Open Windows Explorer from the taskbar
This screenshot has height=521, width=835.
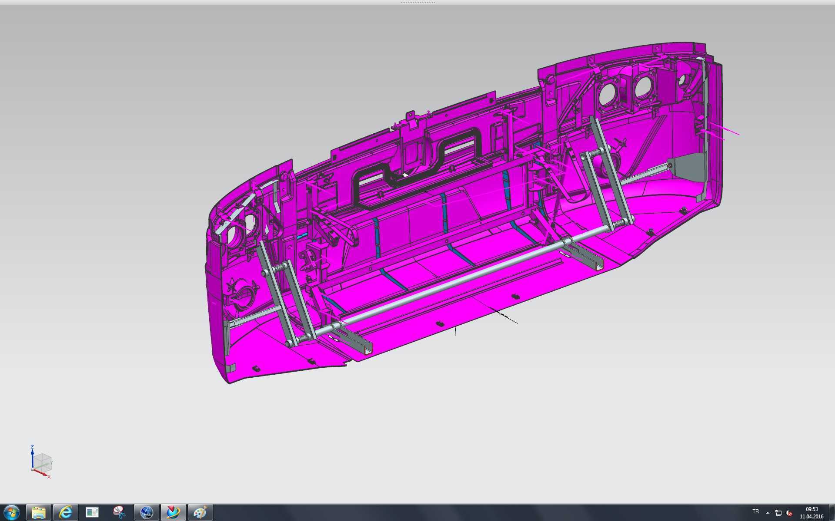[39, 513]
